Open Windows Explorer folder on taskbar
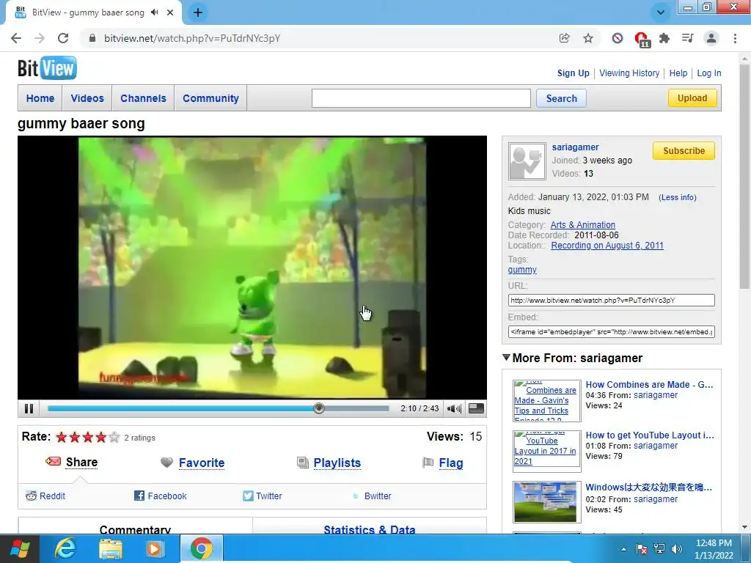 [x=111, y=548]
